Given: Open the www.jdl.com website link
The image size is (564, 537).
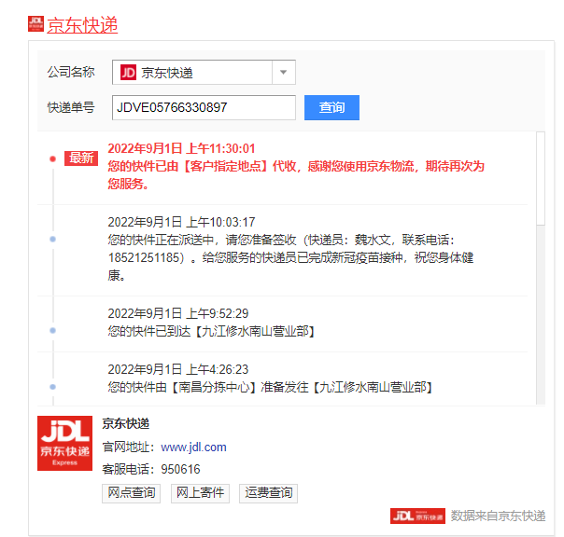Looking at the screenshot, I should tap(193, 447).
